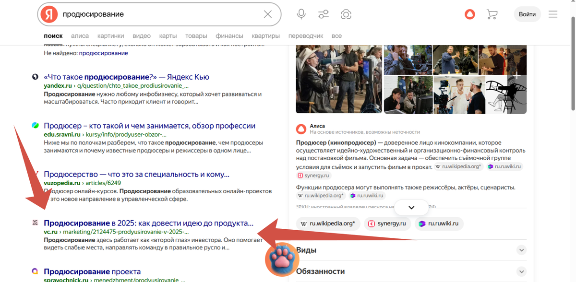Click the blue paw extension icon
This screenshot has height=282, width=576.
282,259
